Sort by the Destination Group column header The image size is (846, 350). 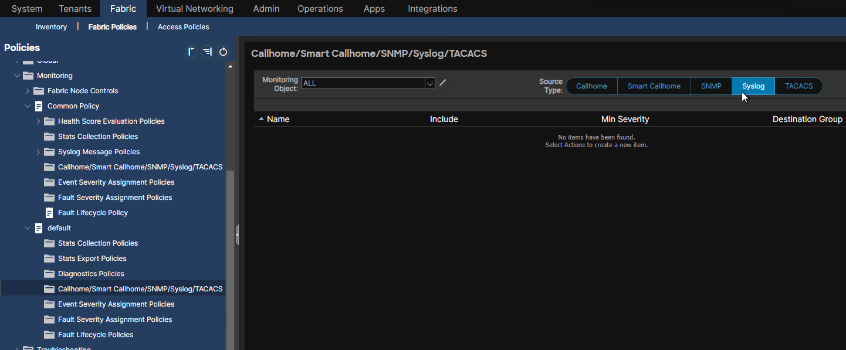click(x=807, y=119)
